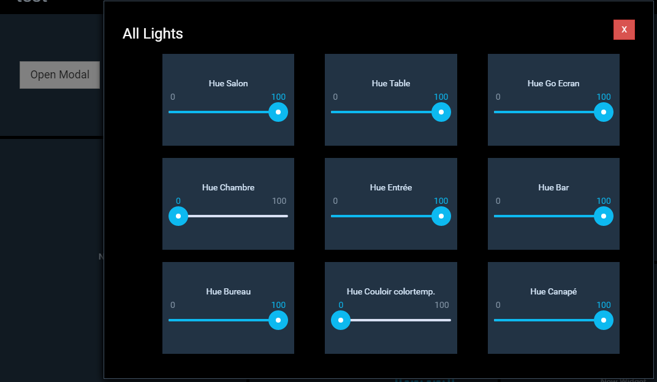Click the Hue Couloir colortemp. slider handle

pyautogui.click(x=341, y=320)
